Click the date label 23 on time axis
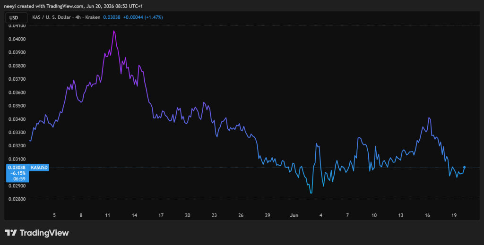 [x=214, y=215]
